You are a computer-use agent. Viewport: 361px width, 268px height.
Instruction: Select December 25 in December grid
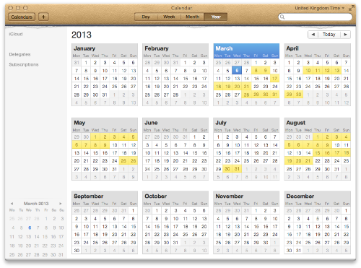point(308,243)
